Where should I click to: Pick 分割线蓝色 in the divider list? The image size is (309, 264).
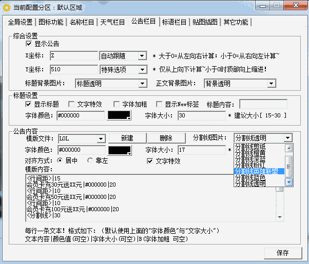click(x=259, y=177)
